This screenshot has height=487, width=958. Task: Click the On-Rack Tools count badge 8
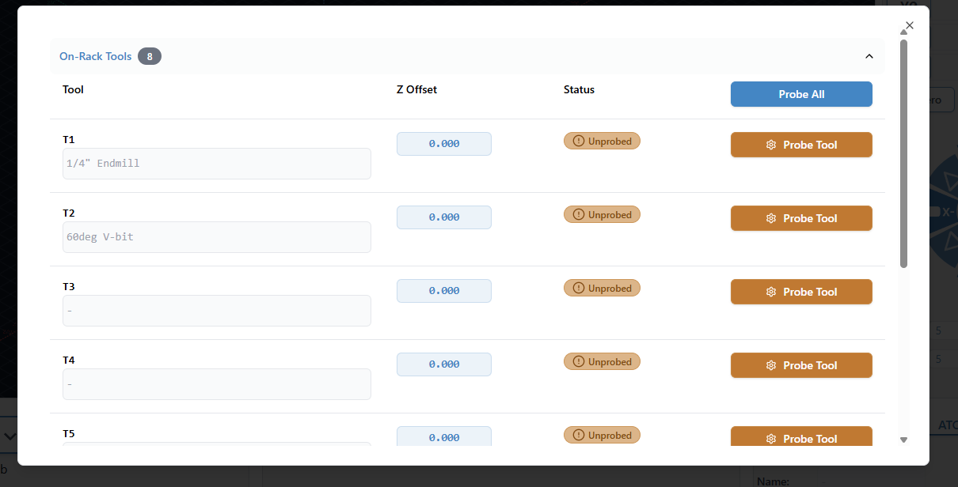click(149, 56)
